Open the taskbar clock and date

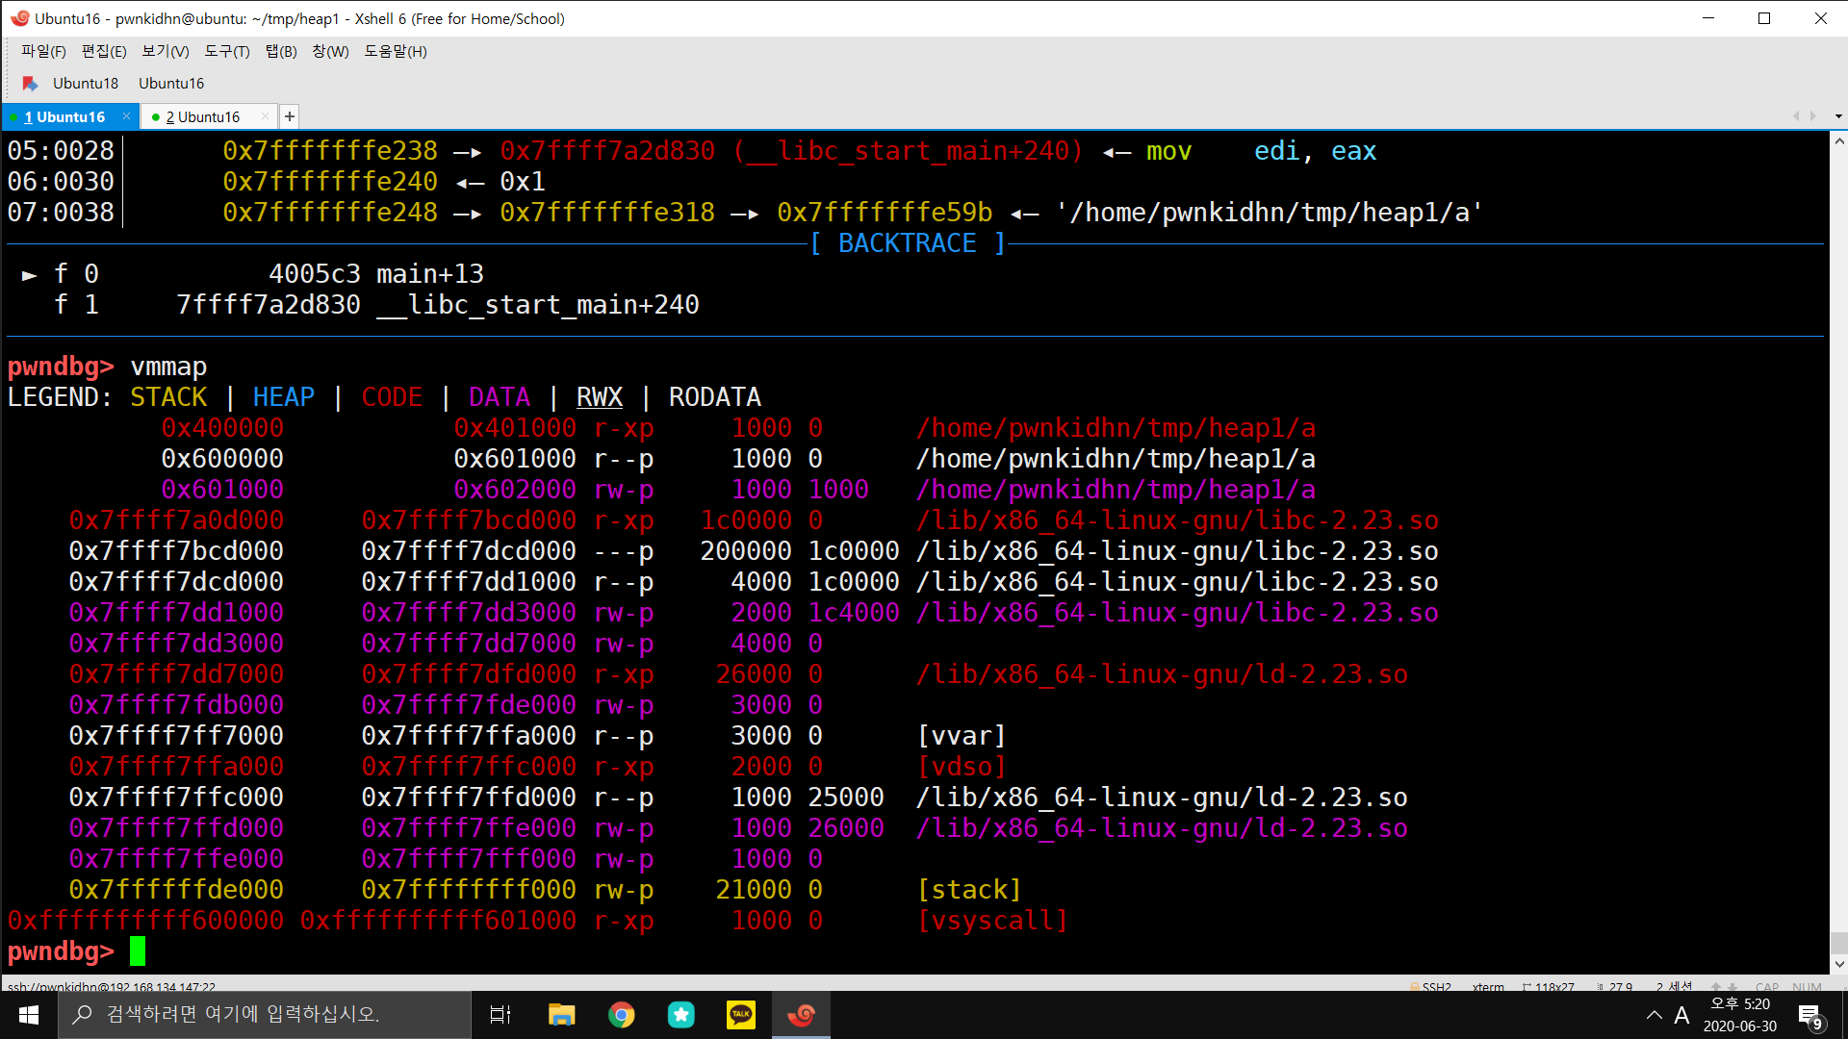coord(1740,1015)
